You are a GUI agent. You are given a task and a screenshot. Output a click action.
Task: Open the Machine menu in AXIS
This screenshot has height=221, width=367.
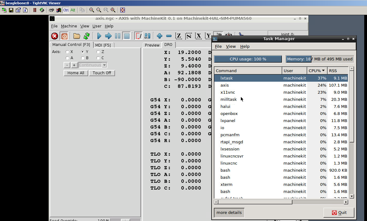(69, 26)
